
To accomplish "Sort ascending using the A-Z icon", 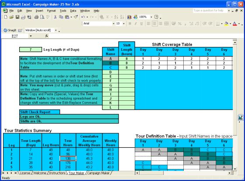I will click(116, 17).
